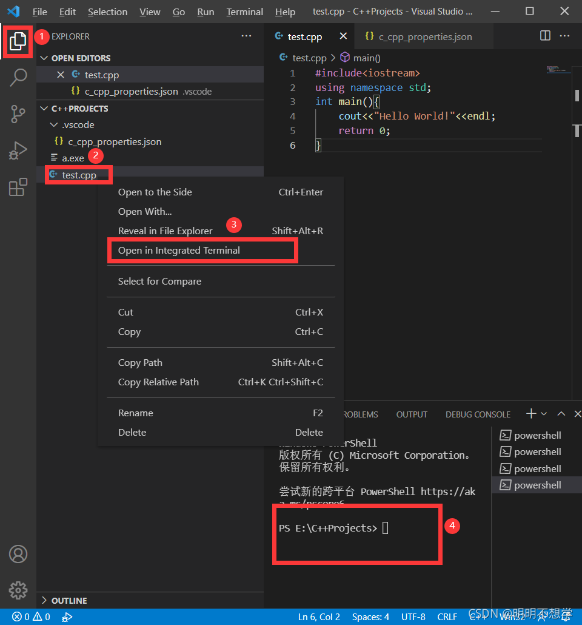Select c_cpp_properties.json in .vscode folder
The width and height of the screenshot is (582, 625).
tap(150, 142)
